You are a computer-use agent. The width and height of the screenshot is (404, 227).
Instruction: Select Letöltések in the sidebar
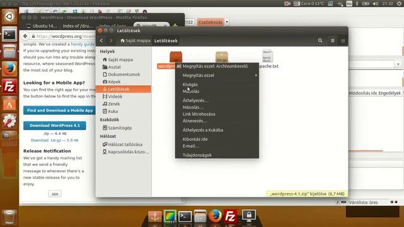click(124, 89)
